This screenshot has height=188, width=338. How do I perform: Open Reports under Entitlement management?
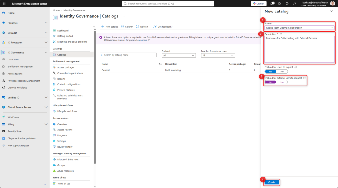pyautogui.click(x=61, y=79)
